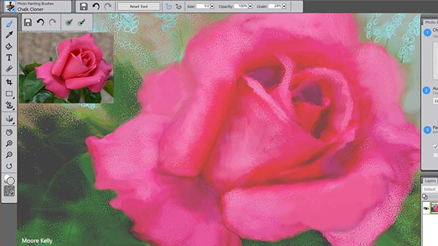Image resolution: width=438 pixels, height=246 pixels.
Task: Select the Paint Bucket tool
Action: pos(9,46)
